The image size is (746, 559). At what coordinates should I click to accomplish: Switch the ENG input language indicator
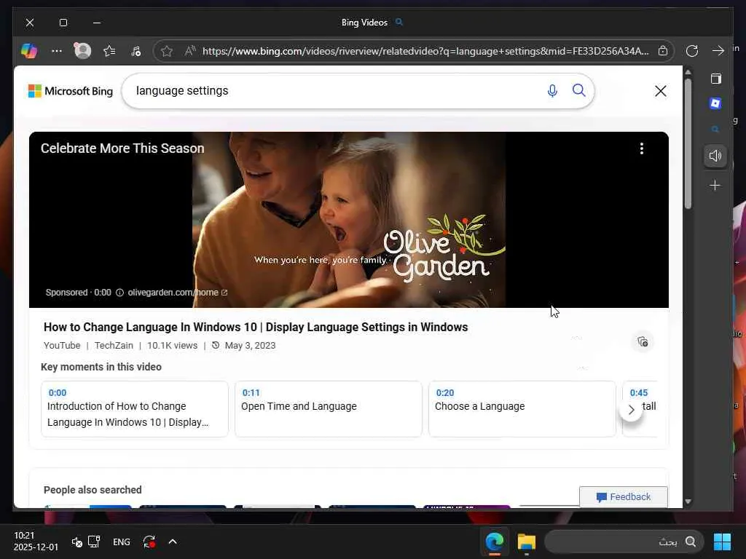[122, 542]
